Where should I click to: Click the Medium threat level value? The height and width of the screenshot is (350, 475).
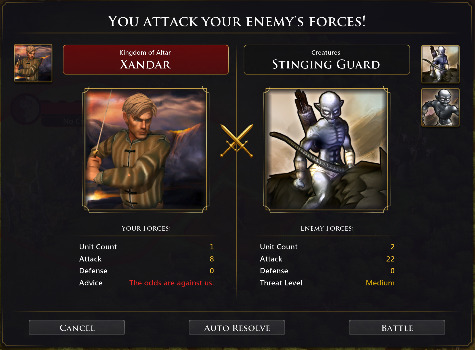(x=380, y=283)
